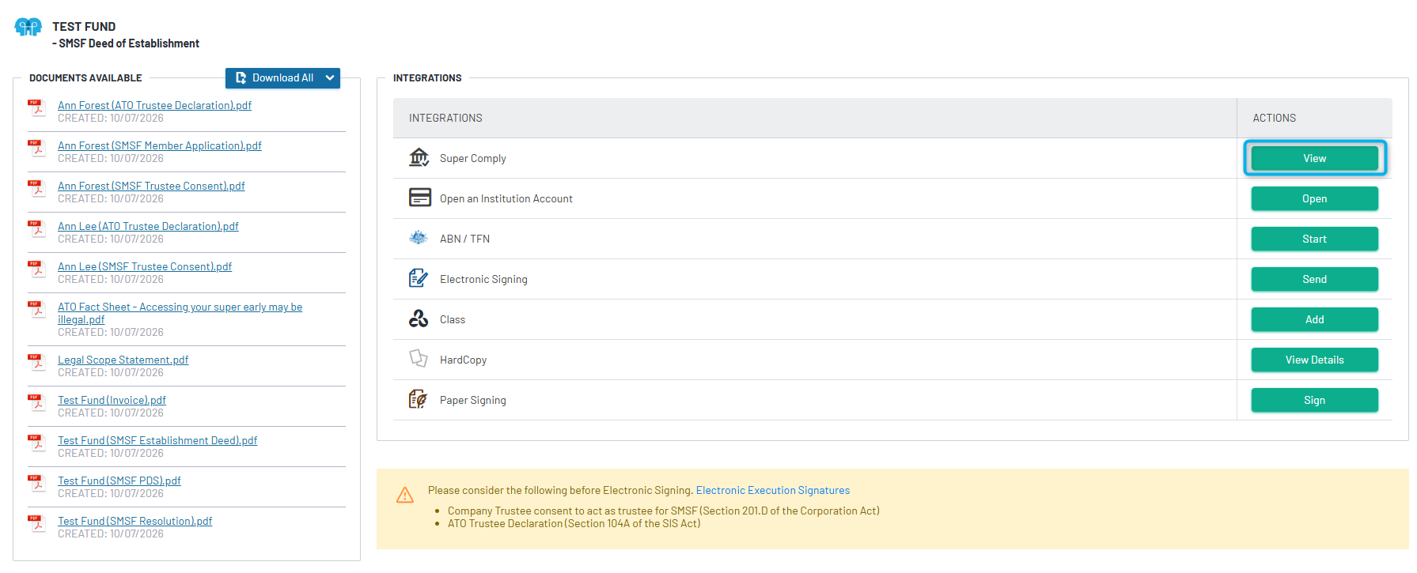The image size is (1417, 573).
Task: Click the Electronic Signing pen icon
Action: (x=419, y=278)
